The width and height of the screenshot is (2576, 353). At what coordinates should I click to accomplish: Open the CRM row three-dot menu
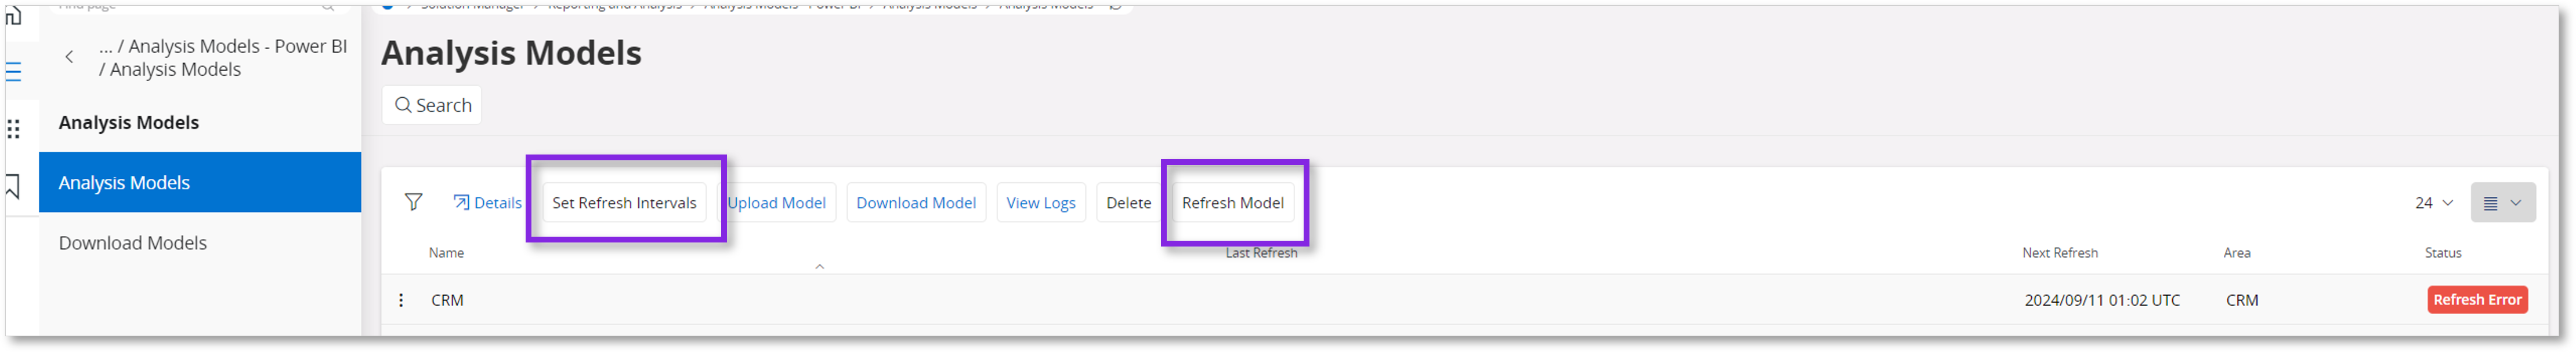[401, 300]
